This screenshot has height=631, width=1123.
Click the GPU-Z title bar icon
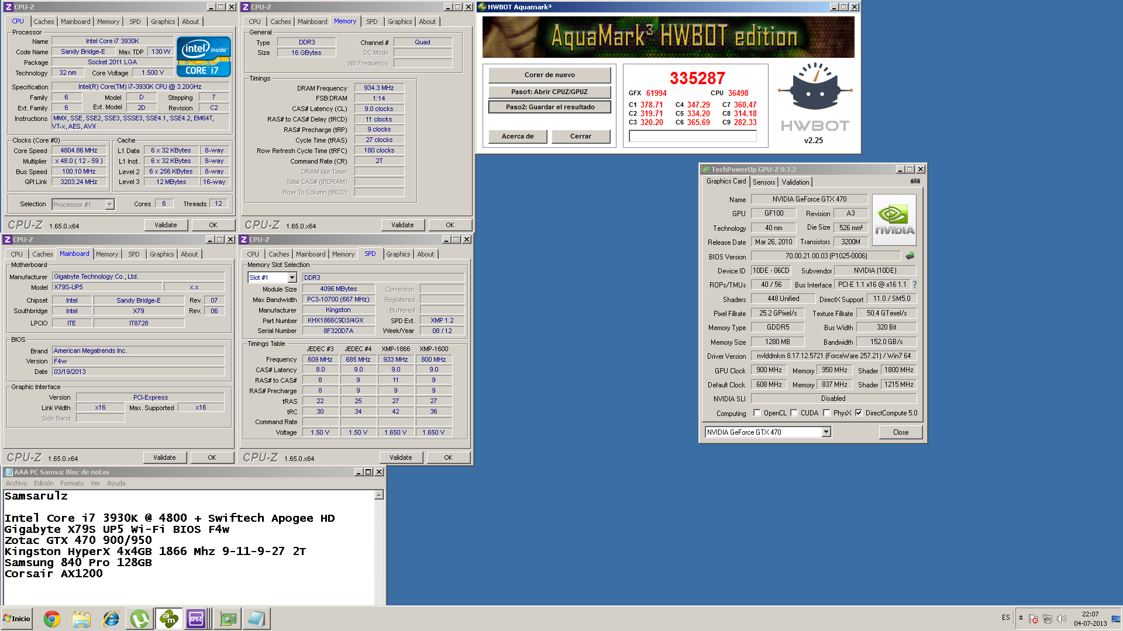pos(706,169)
